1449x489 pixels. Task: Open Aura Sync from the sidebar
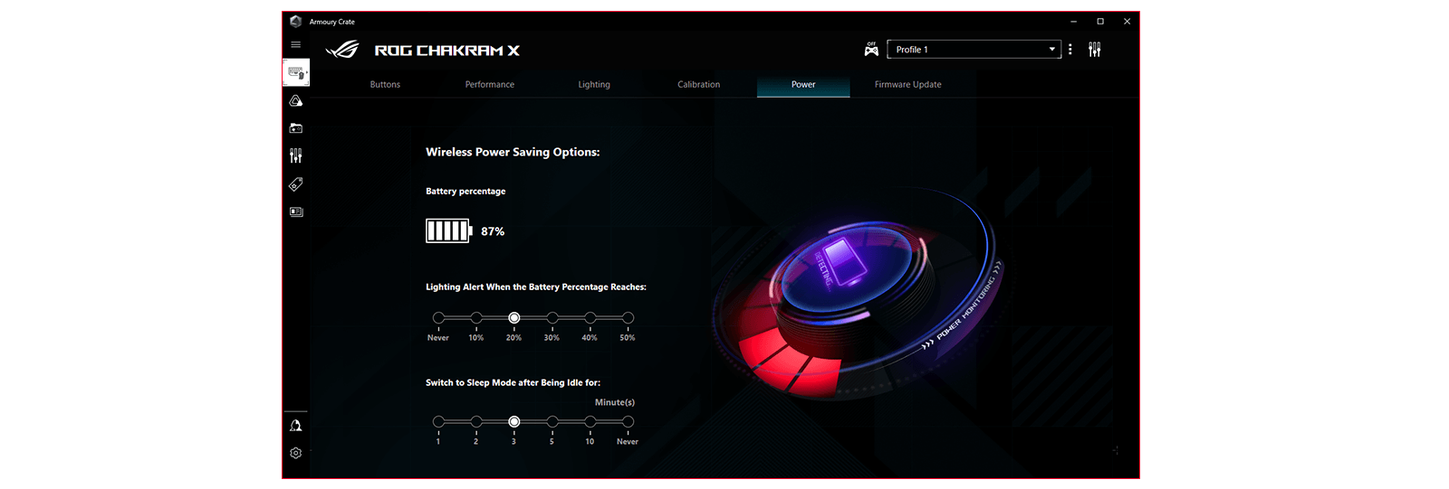pyautogui.click(x=296, y=101)
